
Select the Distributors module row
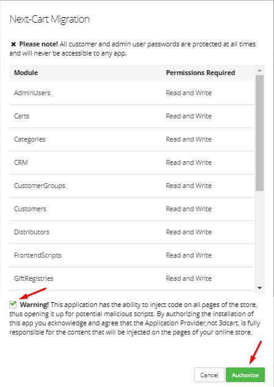132,232
